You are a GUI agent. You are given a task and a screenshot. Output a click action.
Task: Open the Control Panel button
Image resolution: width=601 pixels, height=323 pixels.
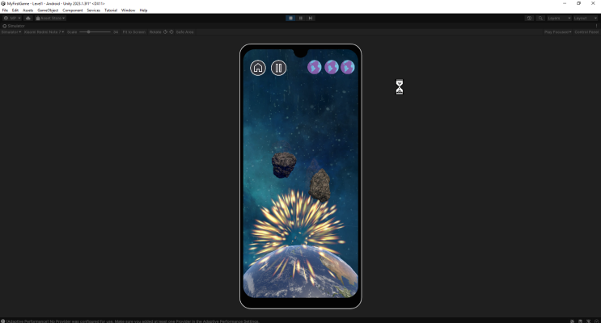pos(586,32)
